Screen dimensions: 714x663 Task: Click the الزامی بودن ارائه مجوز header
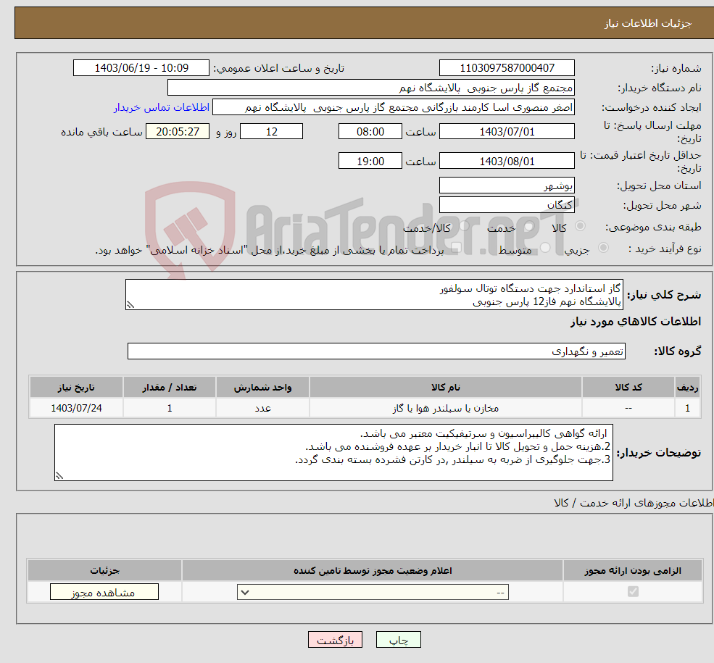[x=633, y=571]
